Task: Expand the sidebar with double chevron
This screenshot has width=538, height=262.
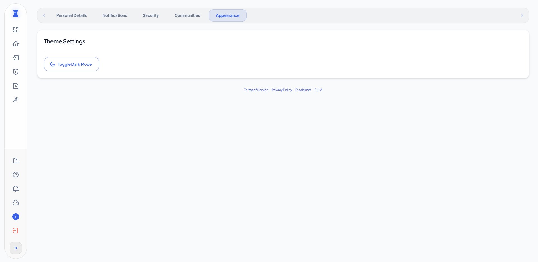Action: tap(16, 248)
